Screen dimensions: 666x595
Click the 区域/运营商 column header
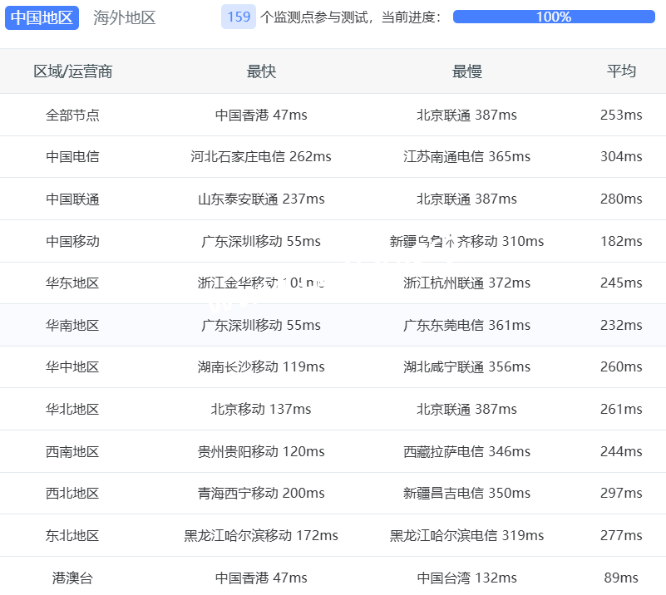coord(72,71)
